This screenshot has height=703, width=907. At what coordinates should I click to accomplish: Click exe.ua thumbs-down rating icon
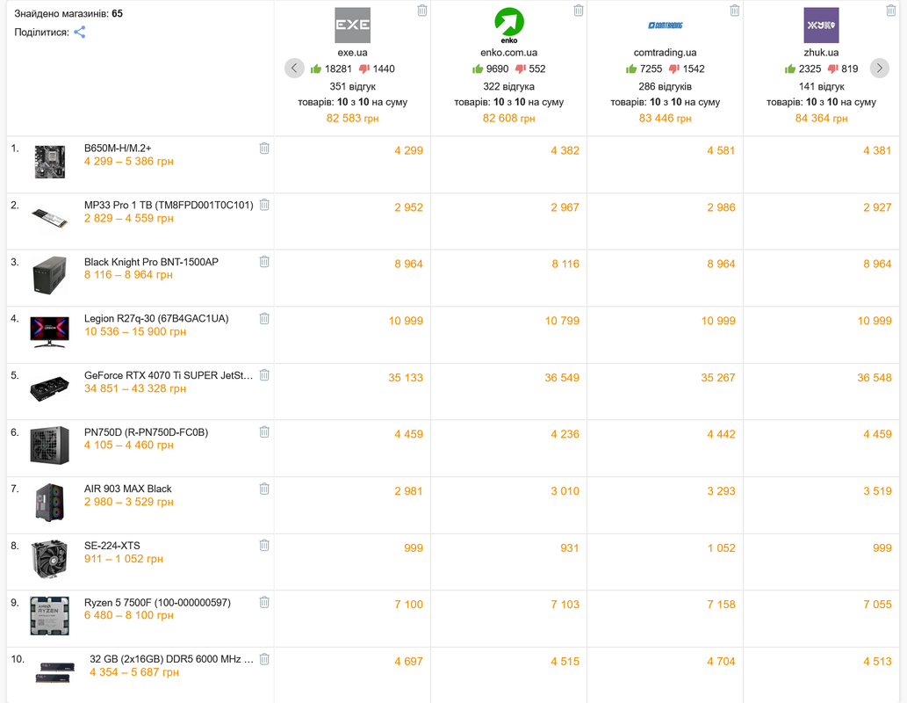click(x=364, y=69)
